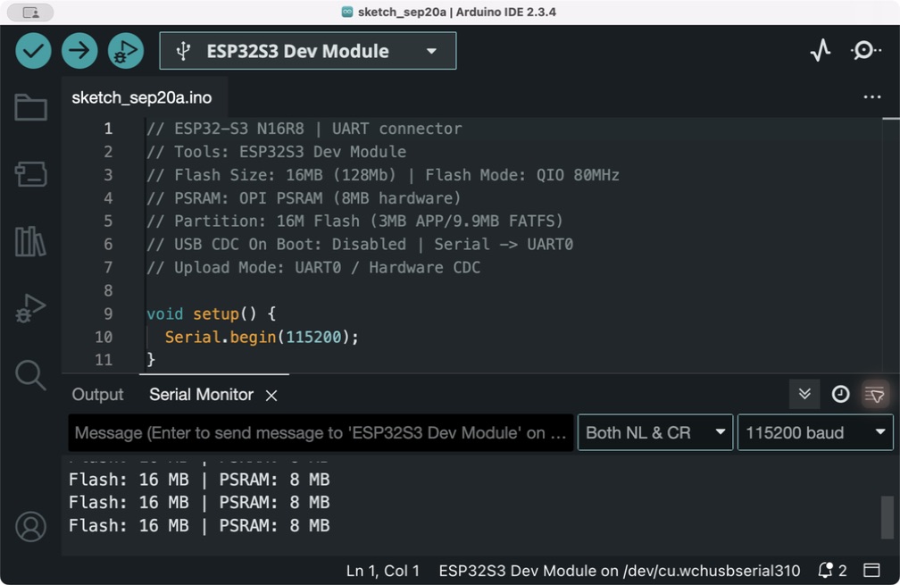Image resolution: width=900 pixels, height=585 pixels.
Task: Click the Serial.begin(115200) code line
Action: [x=262, y=337]
